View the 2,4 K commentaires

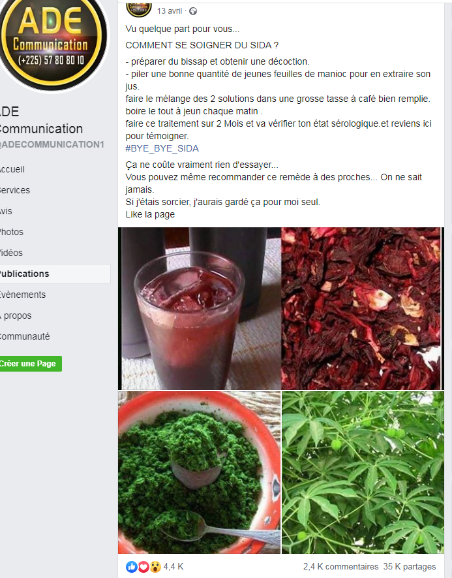pos(340,567)
